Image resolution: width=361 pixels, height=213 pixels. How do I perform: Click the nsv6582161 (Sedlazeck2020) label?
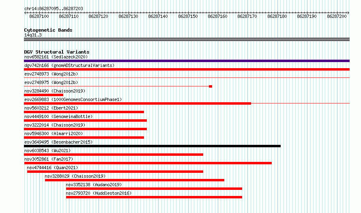point(56,57)
